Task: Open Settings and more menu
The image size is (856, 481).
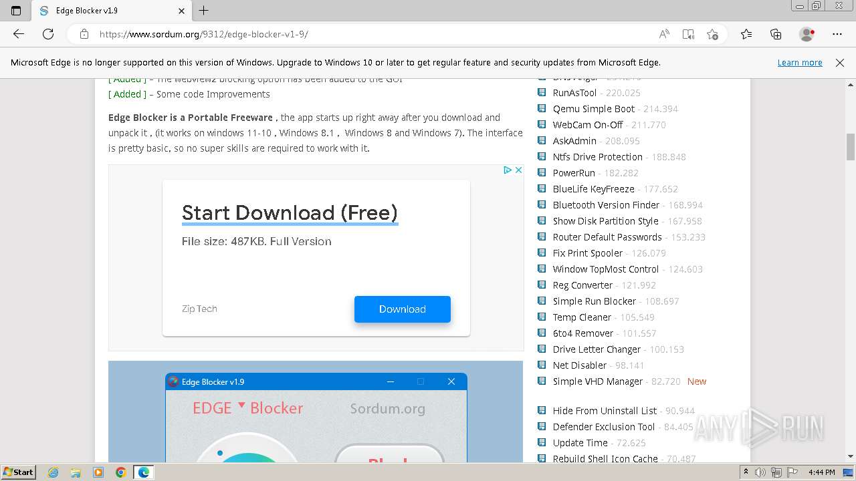Action: point(837,34)
